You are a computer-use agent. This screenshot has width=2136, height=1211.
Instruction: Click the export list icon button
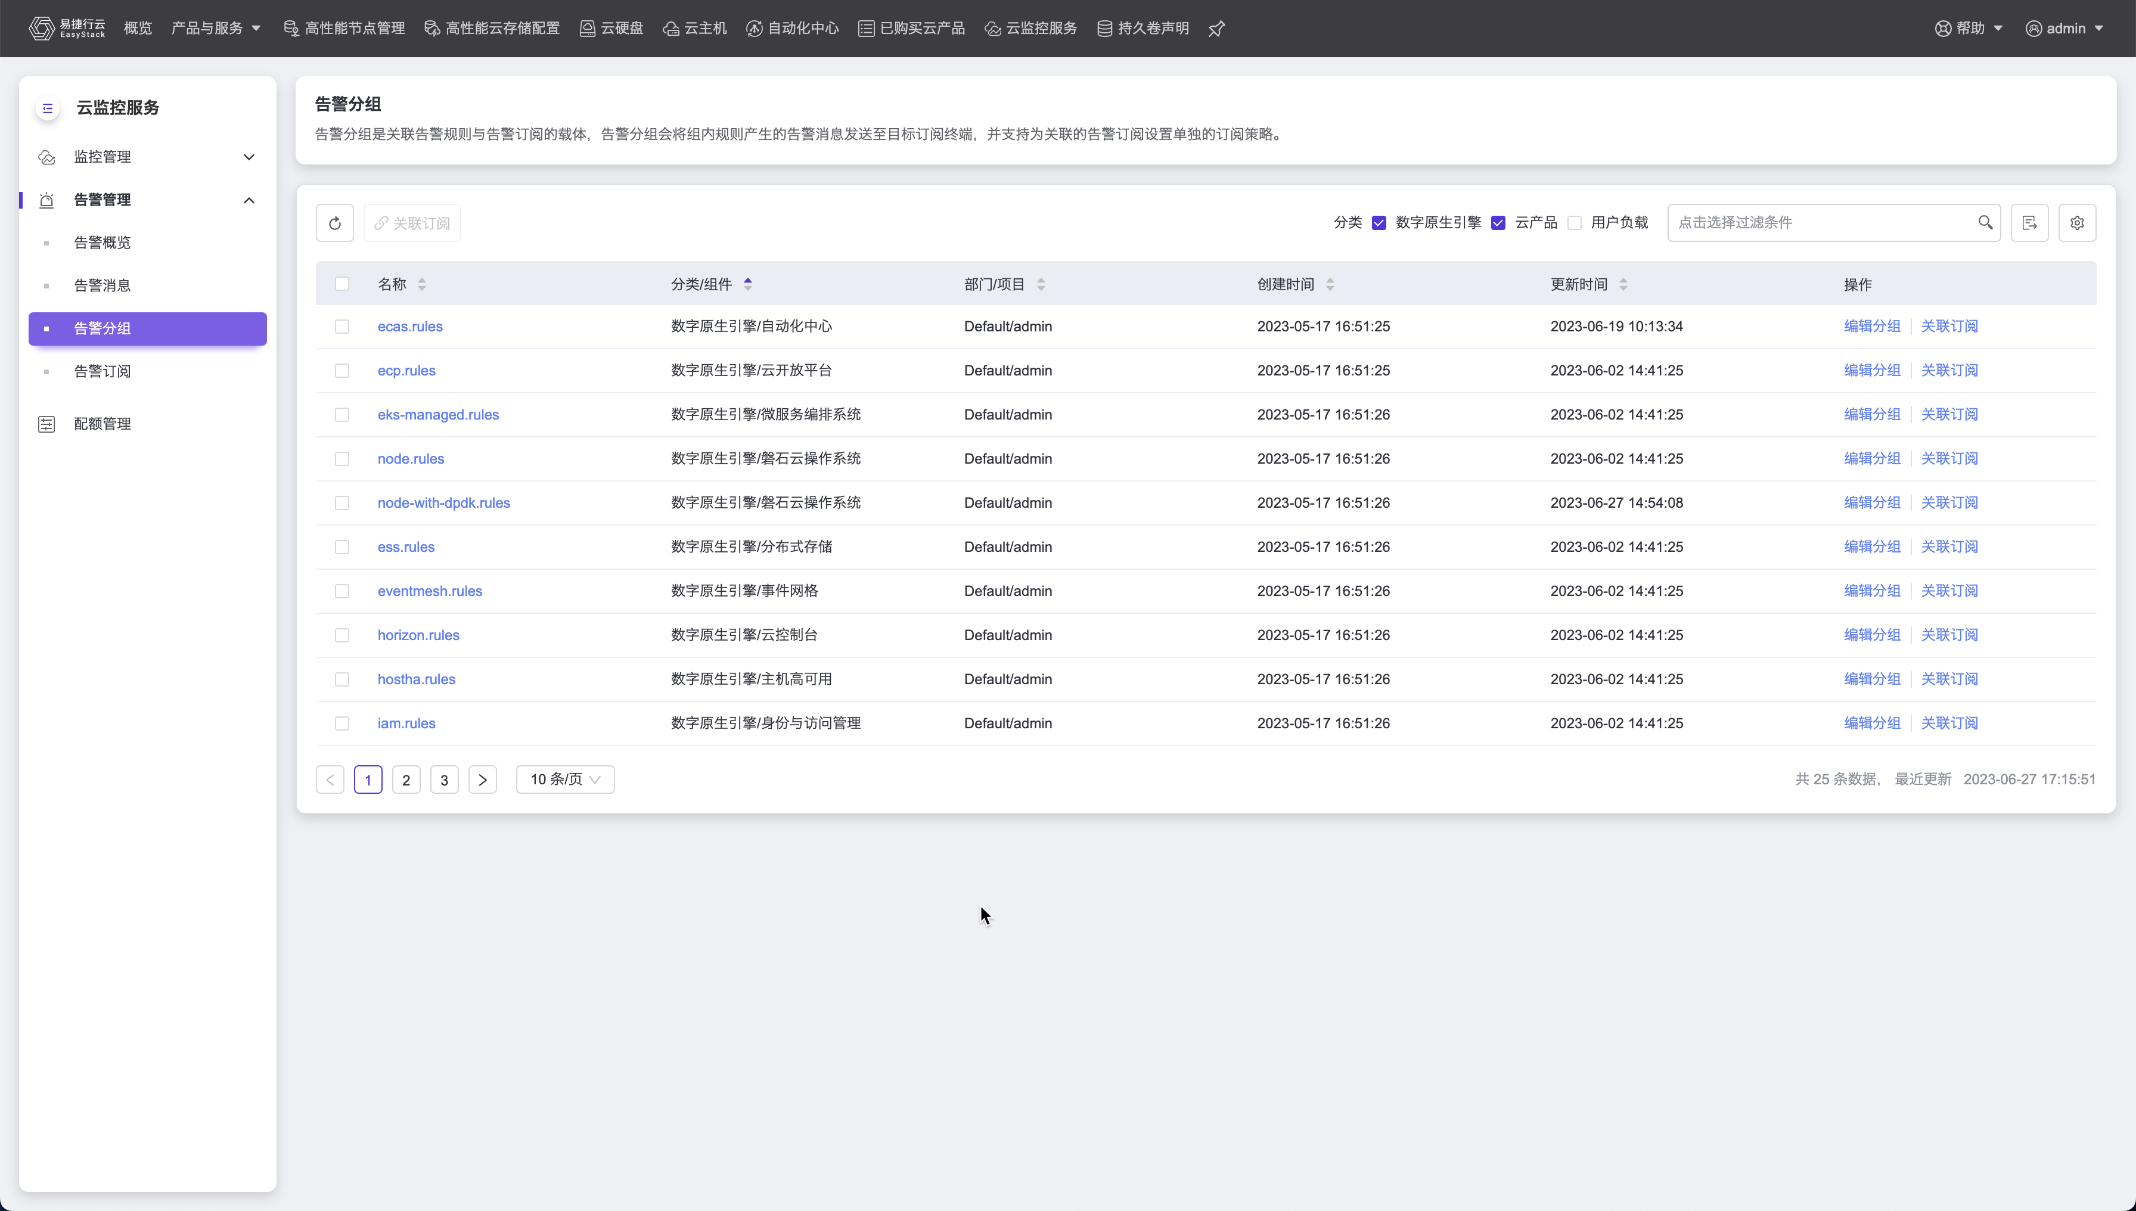click(2029, 223)
